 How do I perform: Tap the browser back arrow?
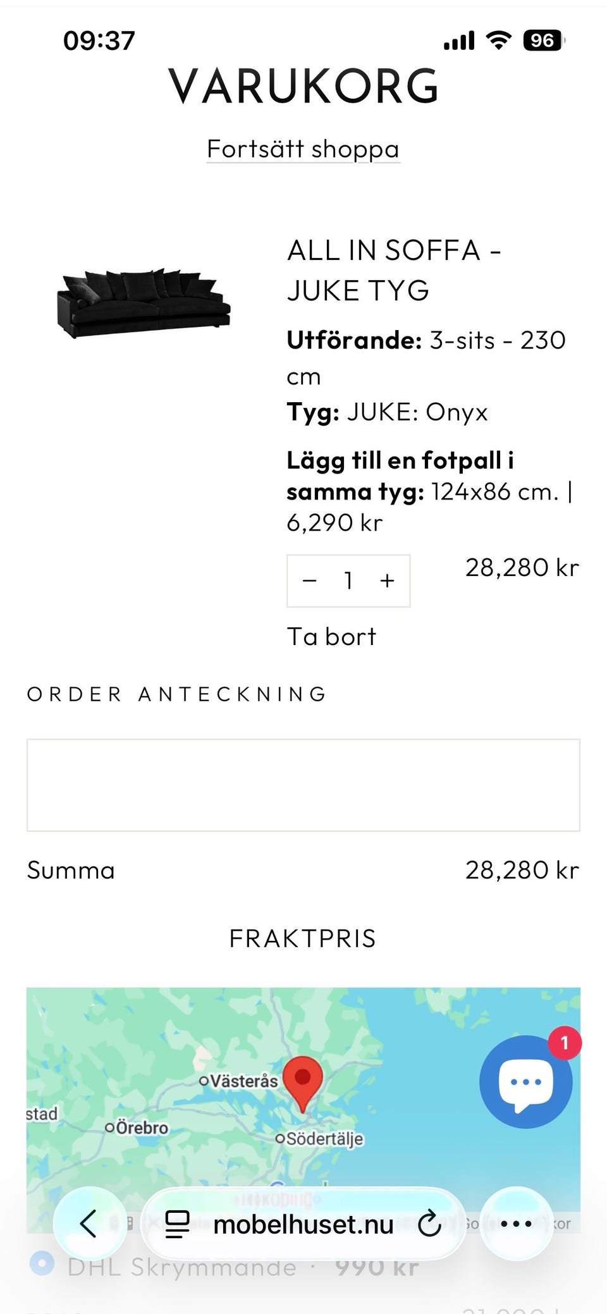pos(88,1224)
